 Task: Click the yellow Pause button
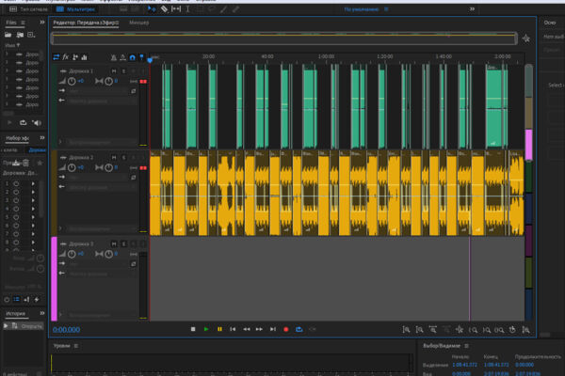point(219,329)
